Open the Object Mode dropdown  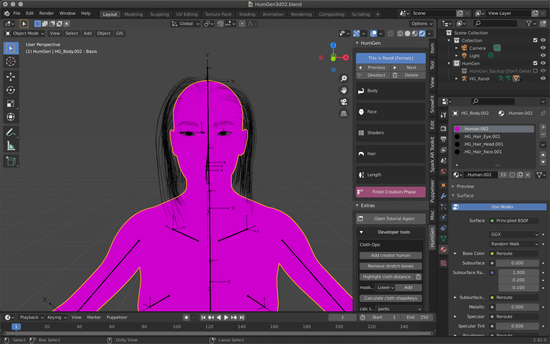(24, 33)
